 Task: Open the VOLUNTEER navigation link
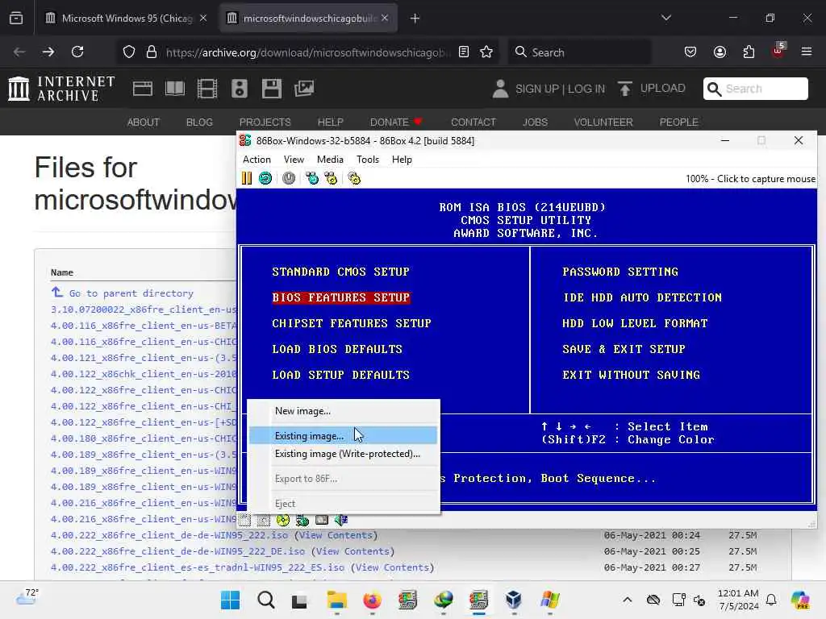coord(603,123)
